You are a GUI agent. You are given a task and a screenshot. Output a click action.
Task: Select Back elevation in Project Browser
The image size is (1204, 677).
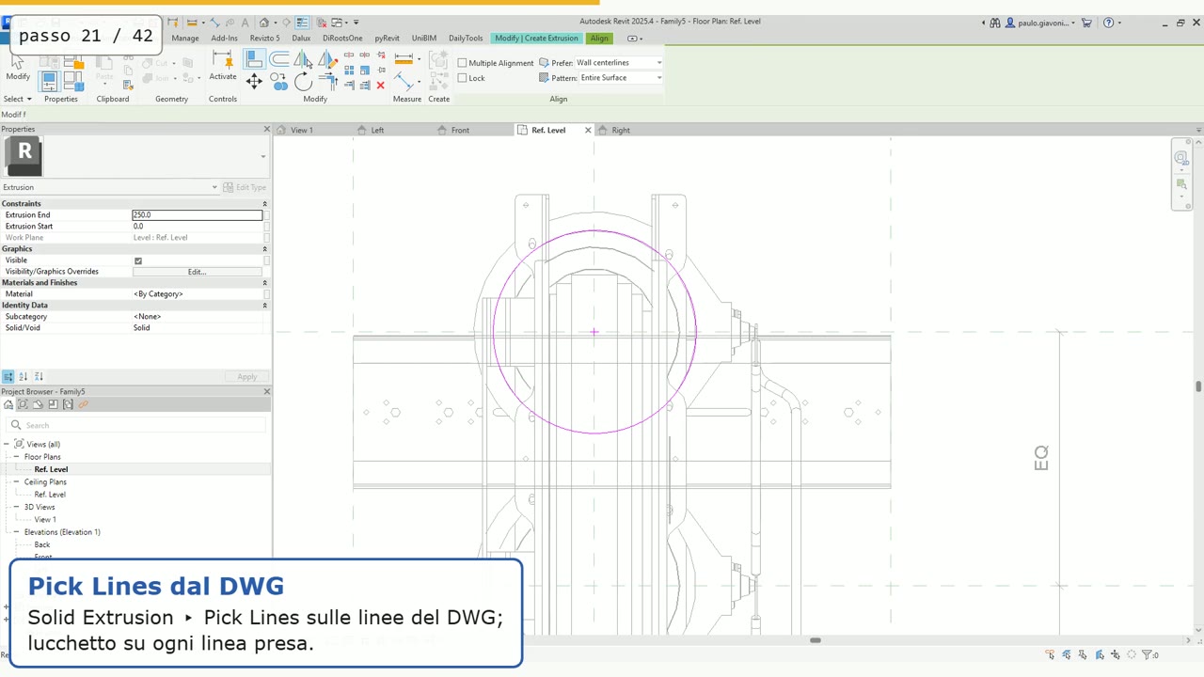42,544
